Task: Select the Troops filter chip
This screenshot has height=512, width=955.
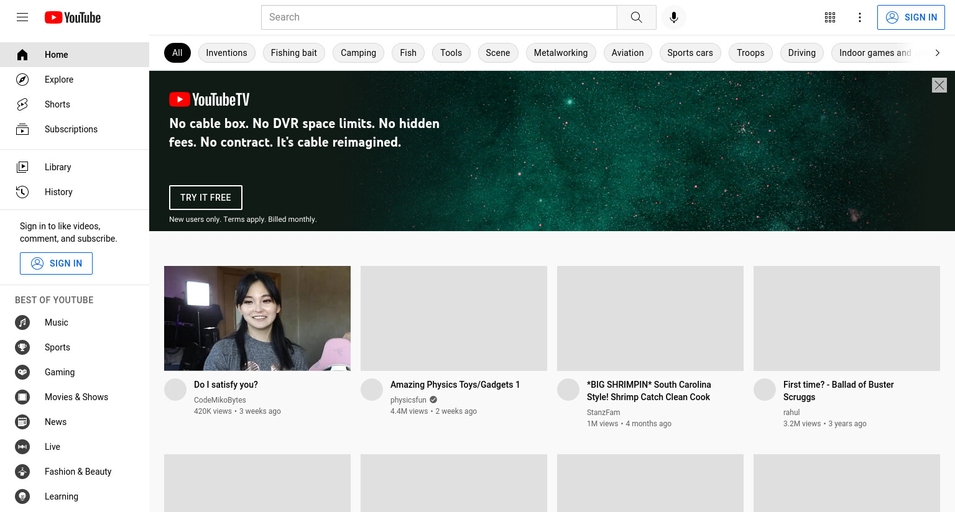Action: point(751,53)
